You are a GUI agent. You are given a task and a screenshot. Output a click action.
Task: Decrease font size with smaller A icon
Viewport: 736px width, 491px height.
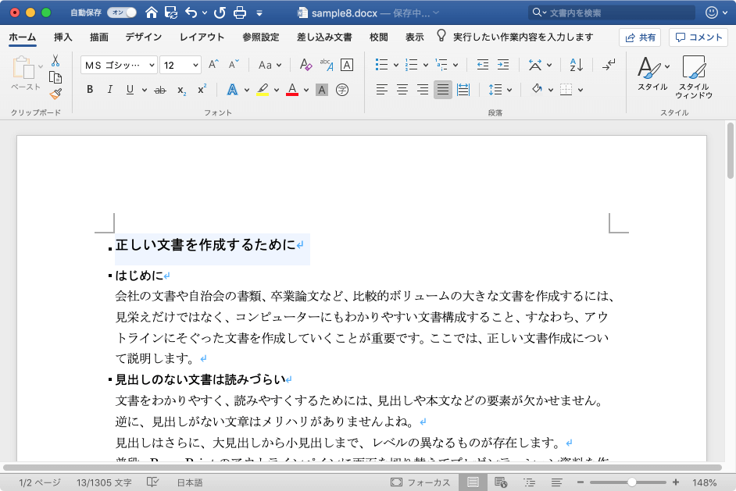pyautogui.click(x=234, y=65)
